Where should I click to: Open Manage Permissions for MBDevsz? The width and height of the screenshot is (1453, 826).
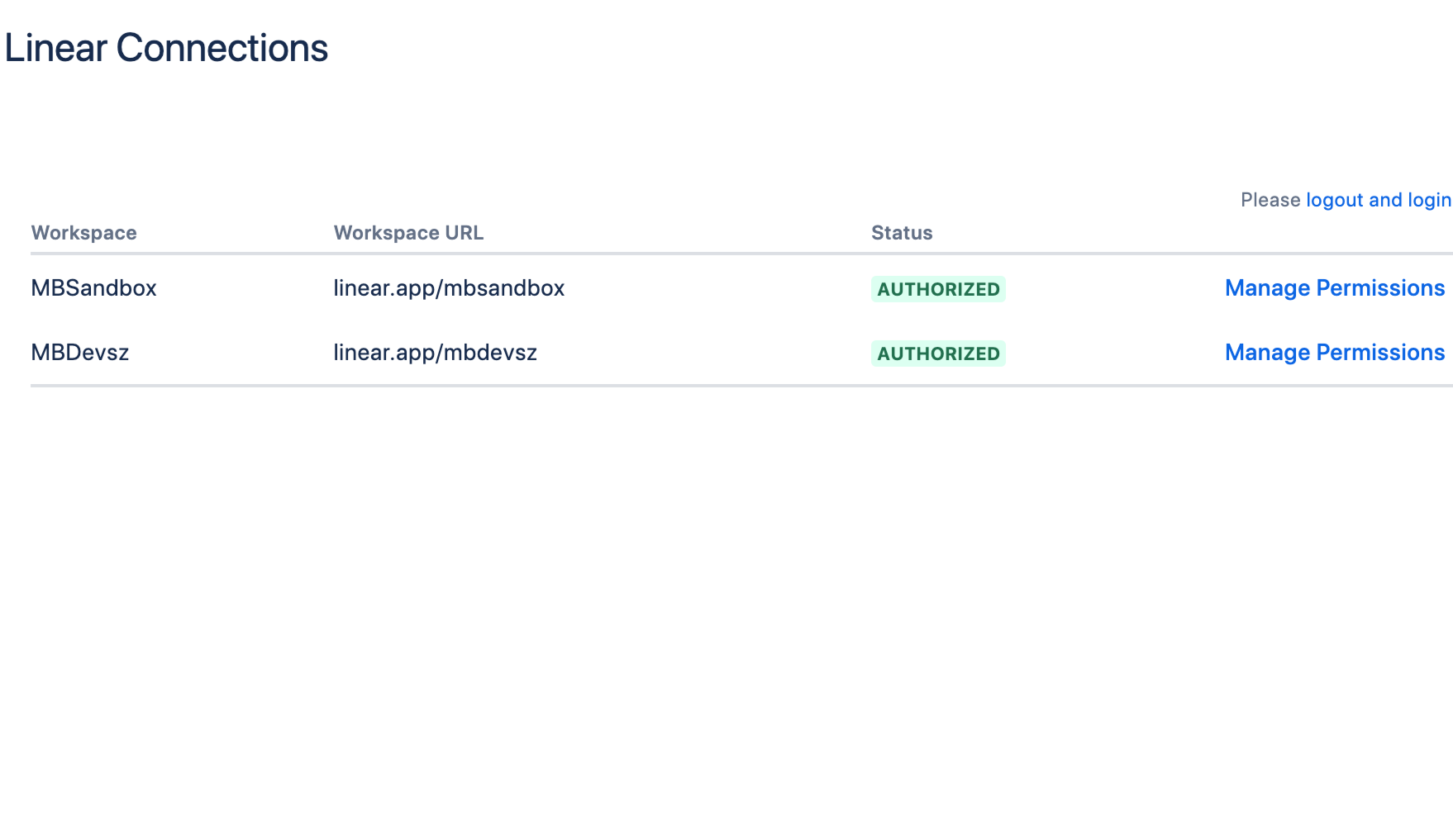click(x=1334, y=353)
